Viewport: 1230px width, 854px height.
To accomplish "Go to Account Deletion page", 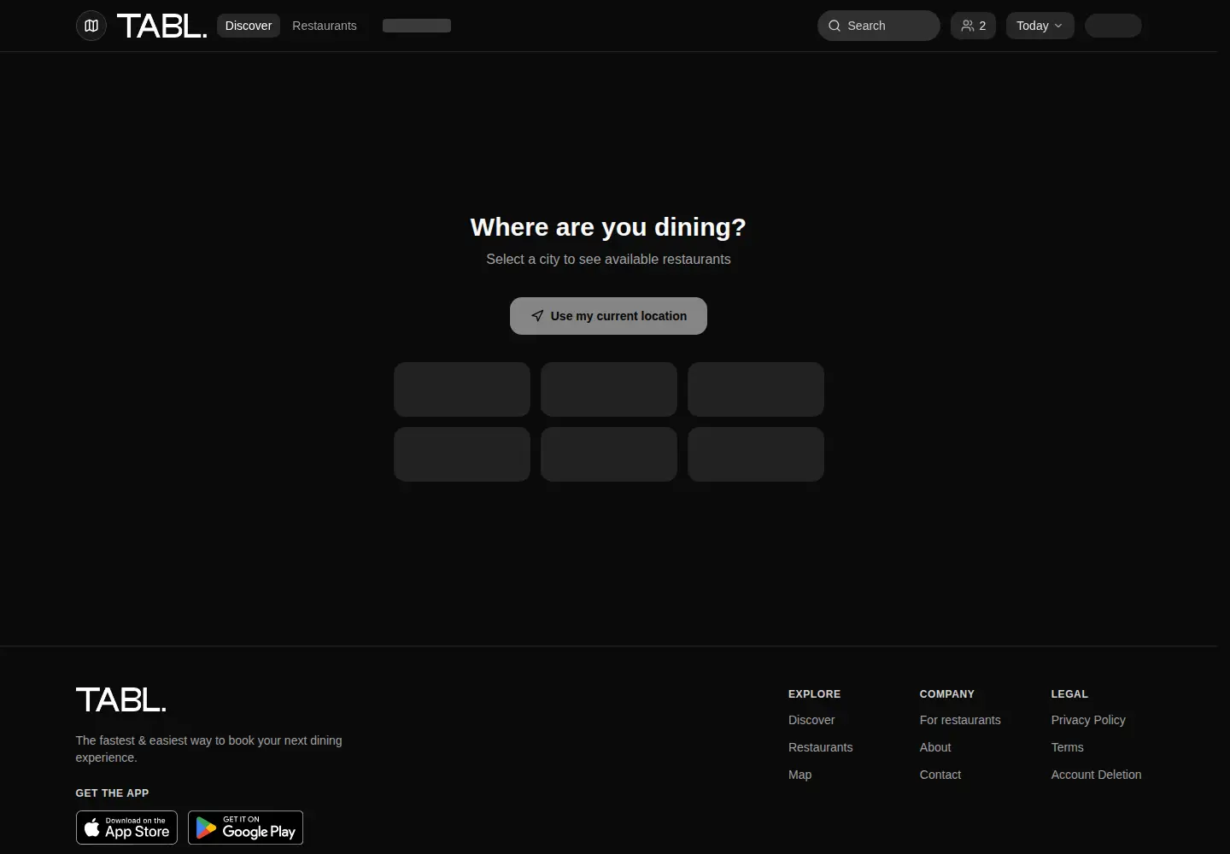I will tap(1096, 775).
